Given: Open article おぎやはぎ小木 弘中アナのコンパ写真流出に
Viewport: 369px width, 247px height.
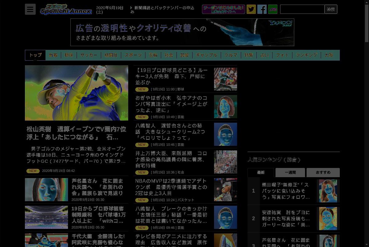Looking at the screenshot, I should (172, 104).
